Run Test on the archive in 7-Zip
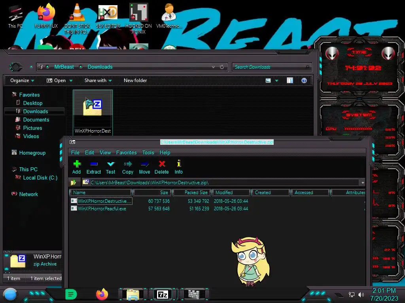 (x=111, y=167)
